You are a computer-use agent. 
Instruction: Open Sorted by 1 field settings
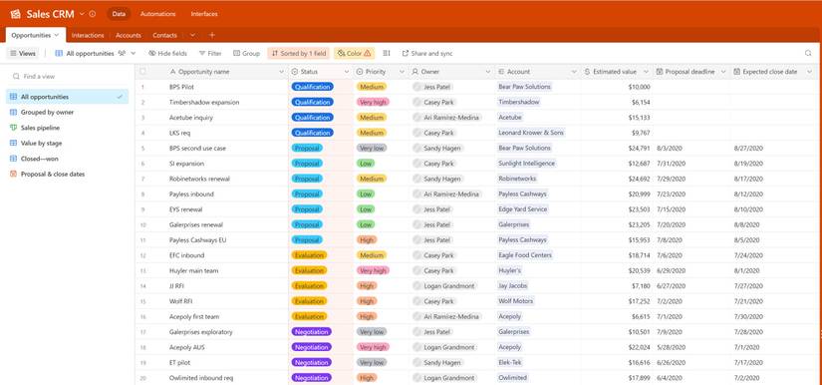click(299, 53)
